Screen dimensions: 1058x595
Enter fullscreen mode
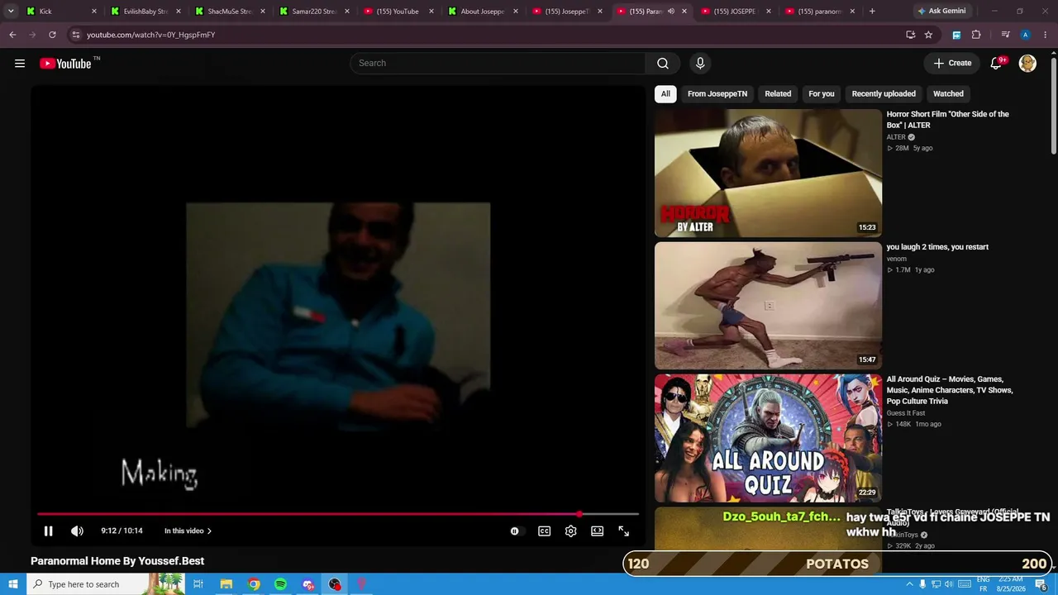click(x=624, y=531)
